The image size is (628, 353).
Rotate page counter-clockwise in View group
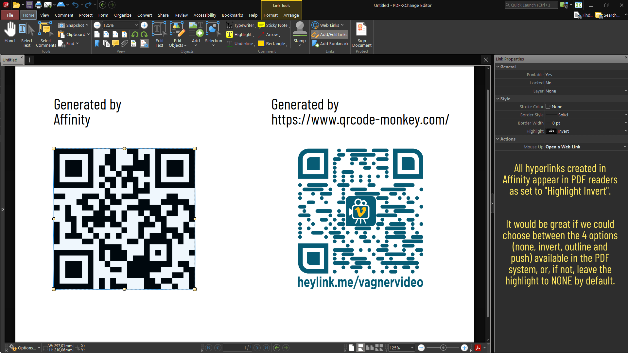(135, 34)
